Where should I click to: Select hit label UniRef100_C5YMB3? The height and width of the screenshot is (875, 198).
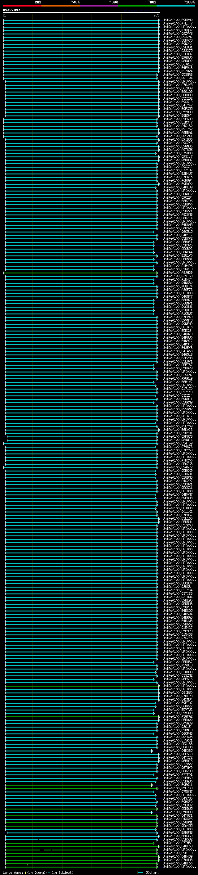click(178, 112)
